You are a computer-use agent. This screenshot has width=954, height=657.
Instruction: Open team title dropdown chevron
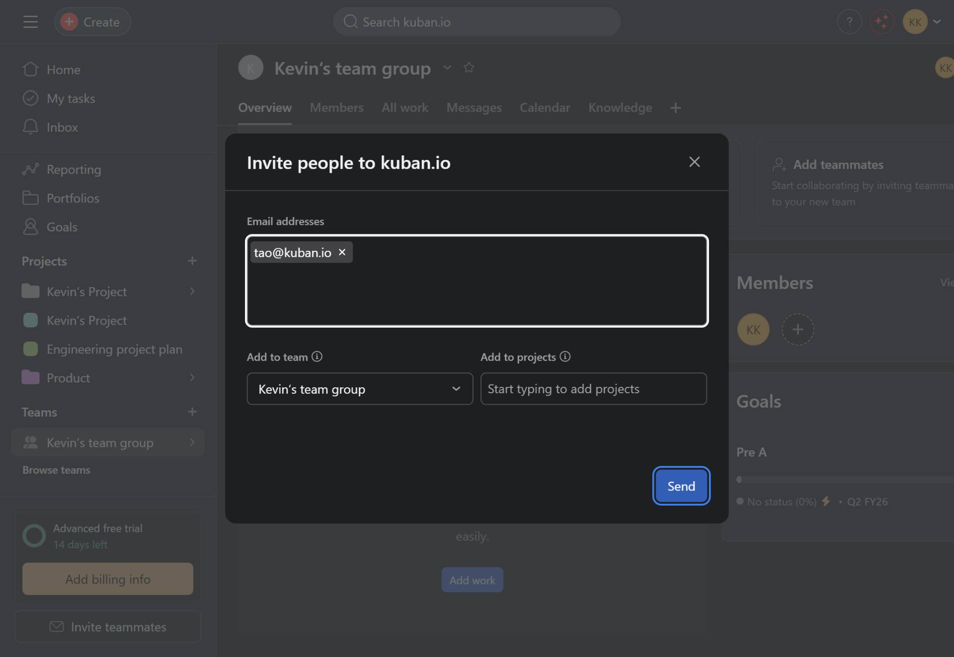[x=447, y=68]
